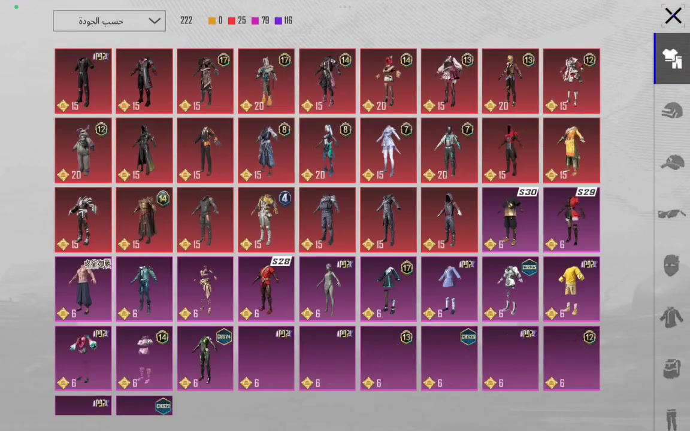This screenshot has height=431, width=690.
Task: Select the yellow dress mythic outfit
Action: click(571, 150)
